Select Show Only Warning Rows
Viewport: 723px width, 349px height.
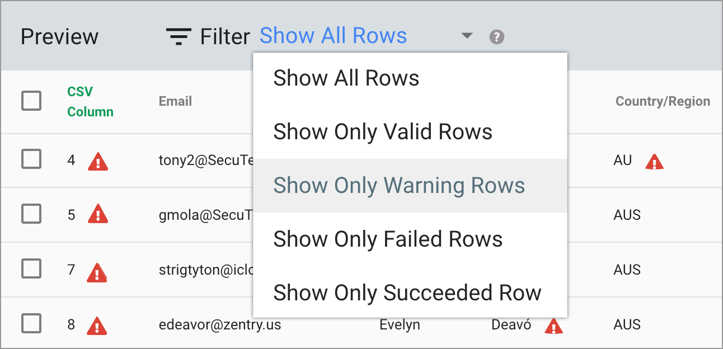click(399, 186)
